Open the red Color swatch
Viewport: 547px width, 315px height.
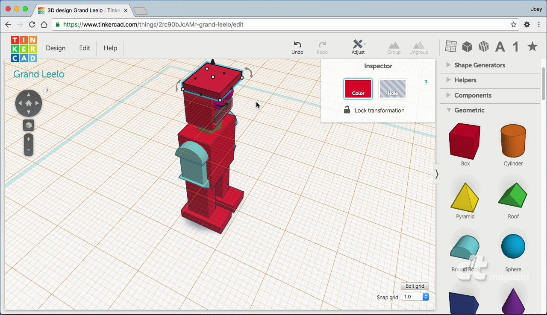point(358,89)
